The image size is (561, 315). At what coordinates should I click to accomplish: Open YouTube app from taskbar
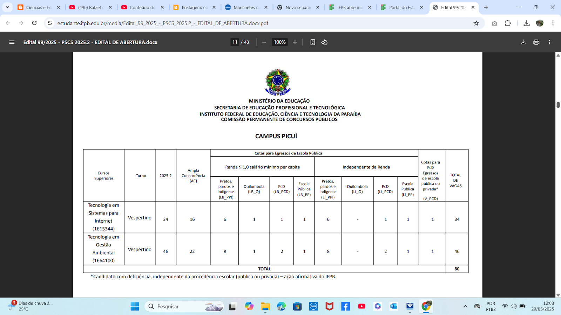point(361,307)
